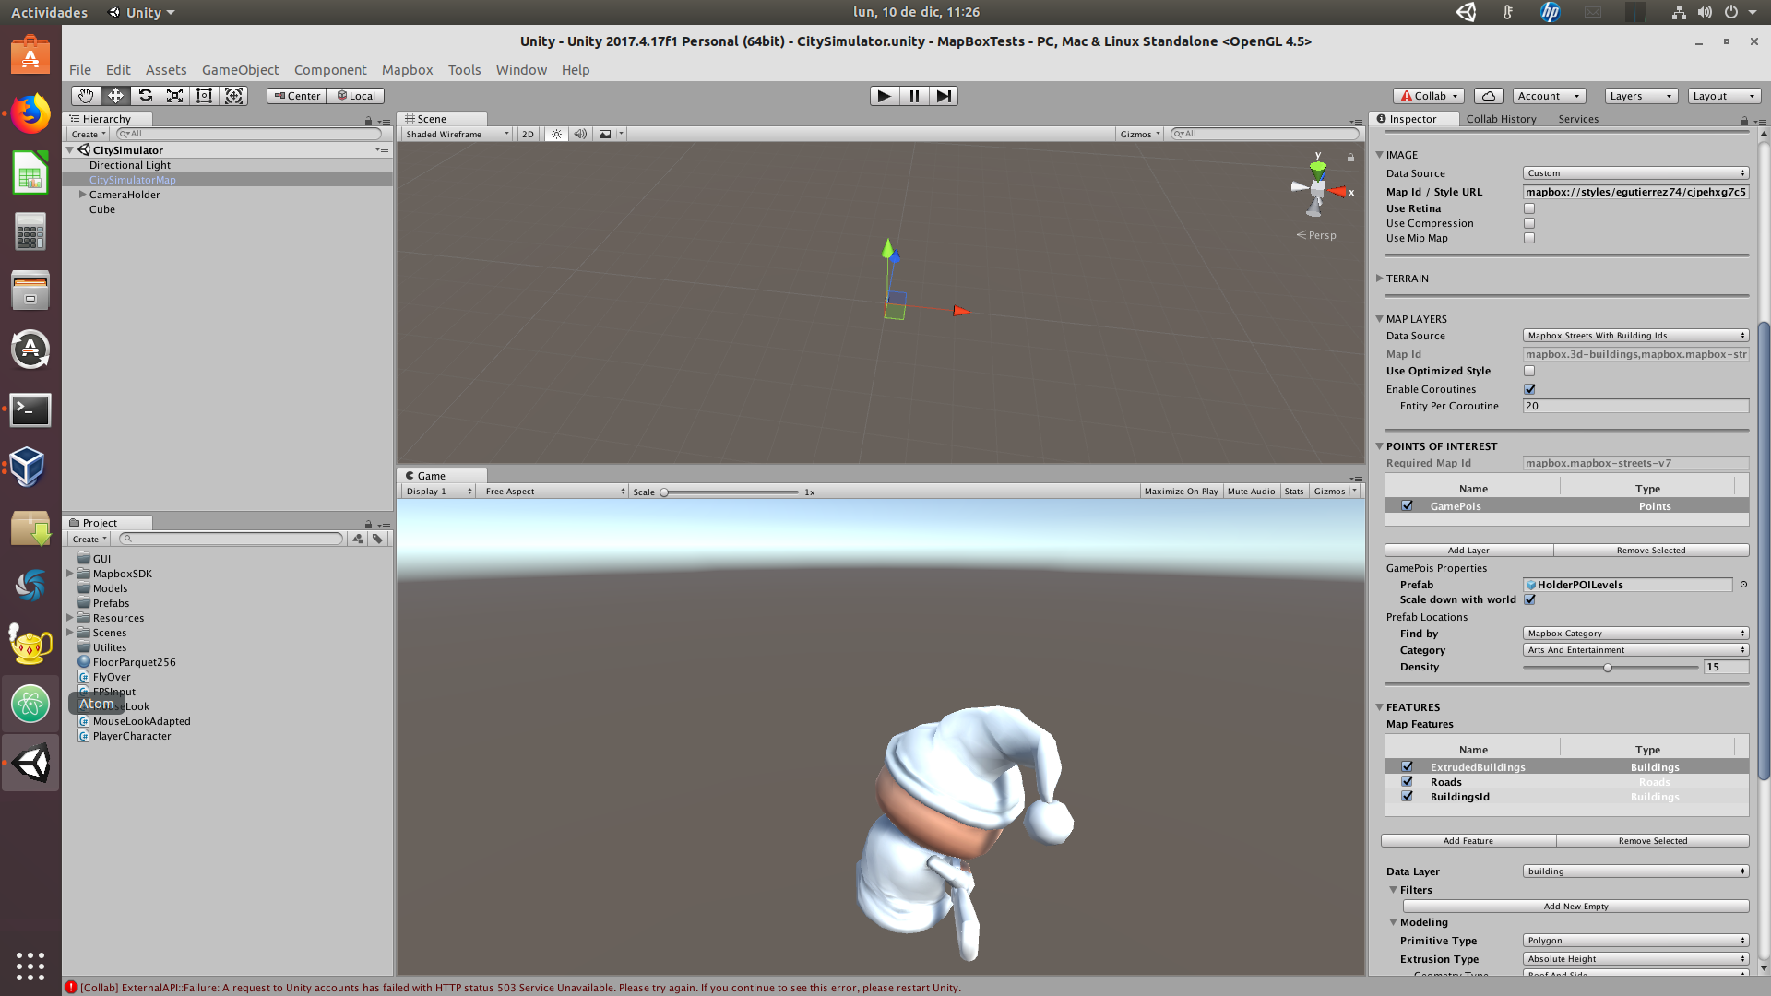Screen dimensions: 1771x996
Task: Expand the MapboxSDK folder
Action: (x=70, y=574)
